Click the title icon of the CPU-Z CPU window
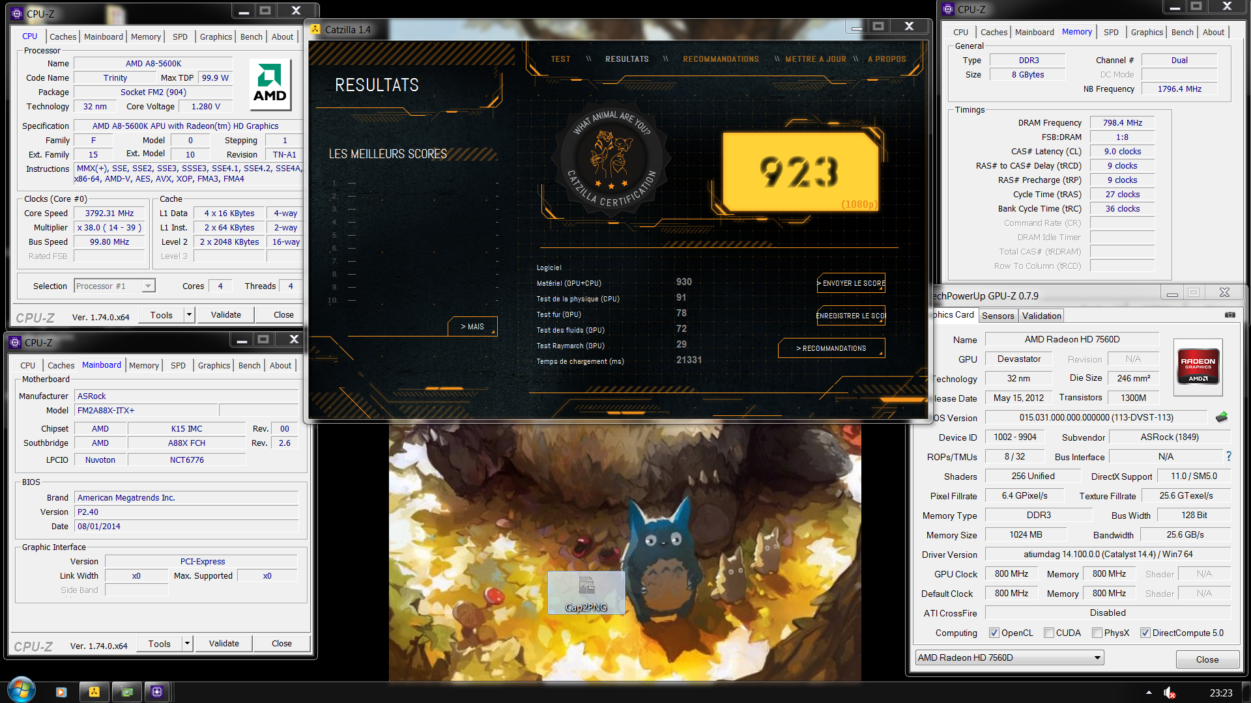The image size is (1251, 703). tap(17, 14)
